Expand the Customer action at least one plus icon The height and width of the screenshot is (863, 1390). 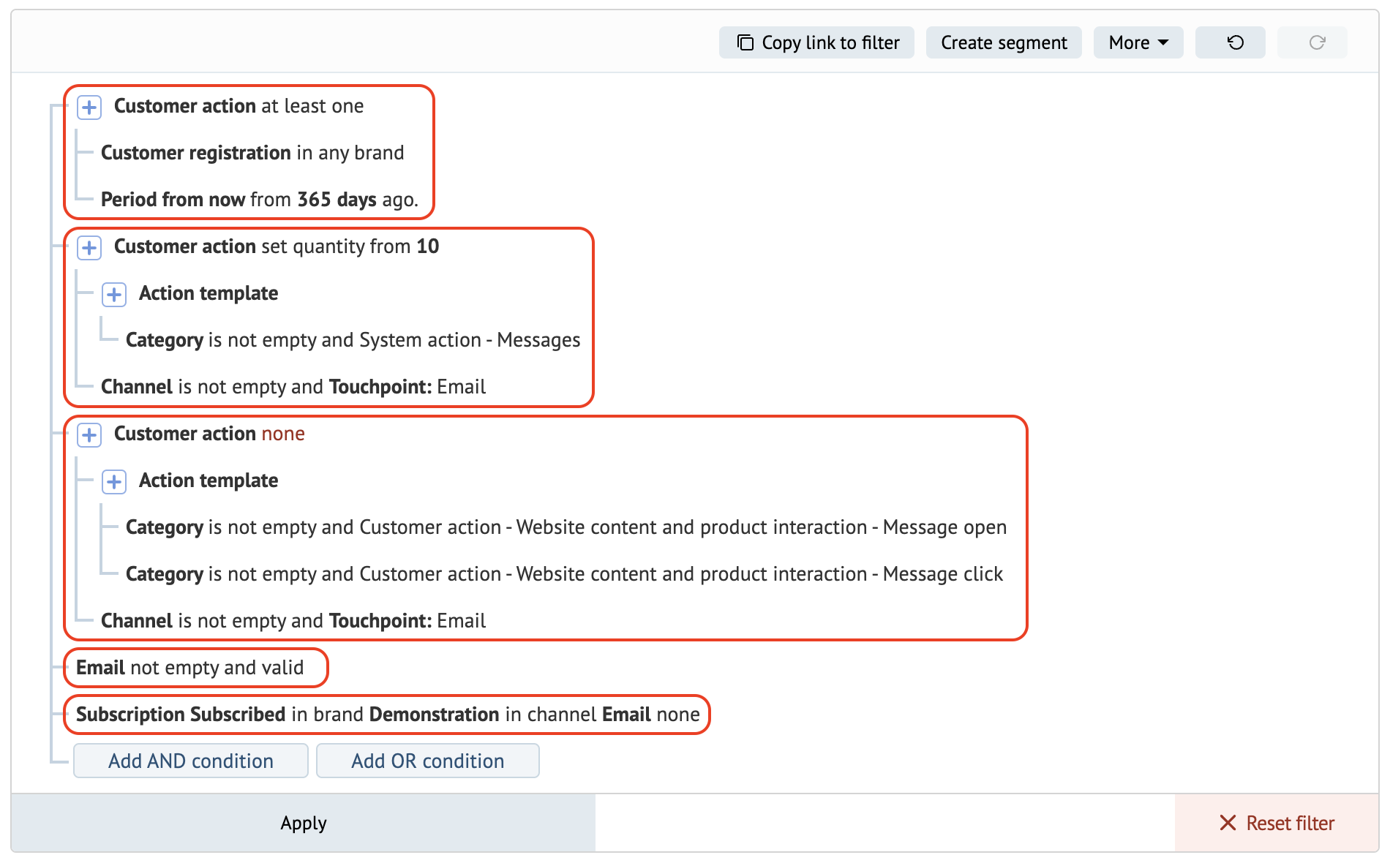click(x=89, y=107)
